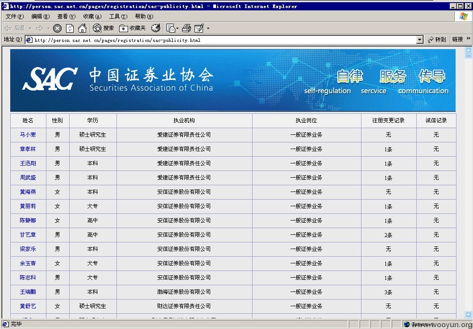Open the 查看(V) menu
This screenshot has height=329, width=473.
66,17
